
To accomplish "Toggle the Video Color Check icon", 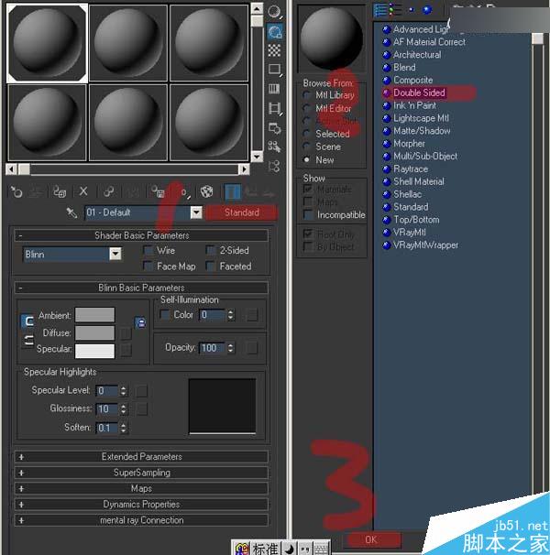I will click(x=275, y=89).
